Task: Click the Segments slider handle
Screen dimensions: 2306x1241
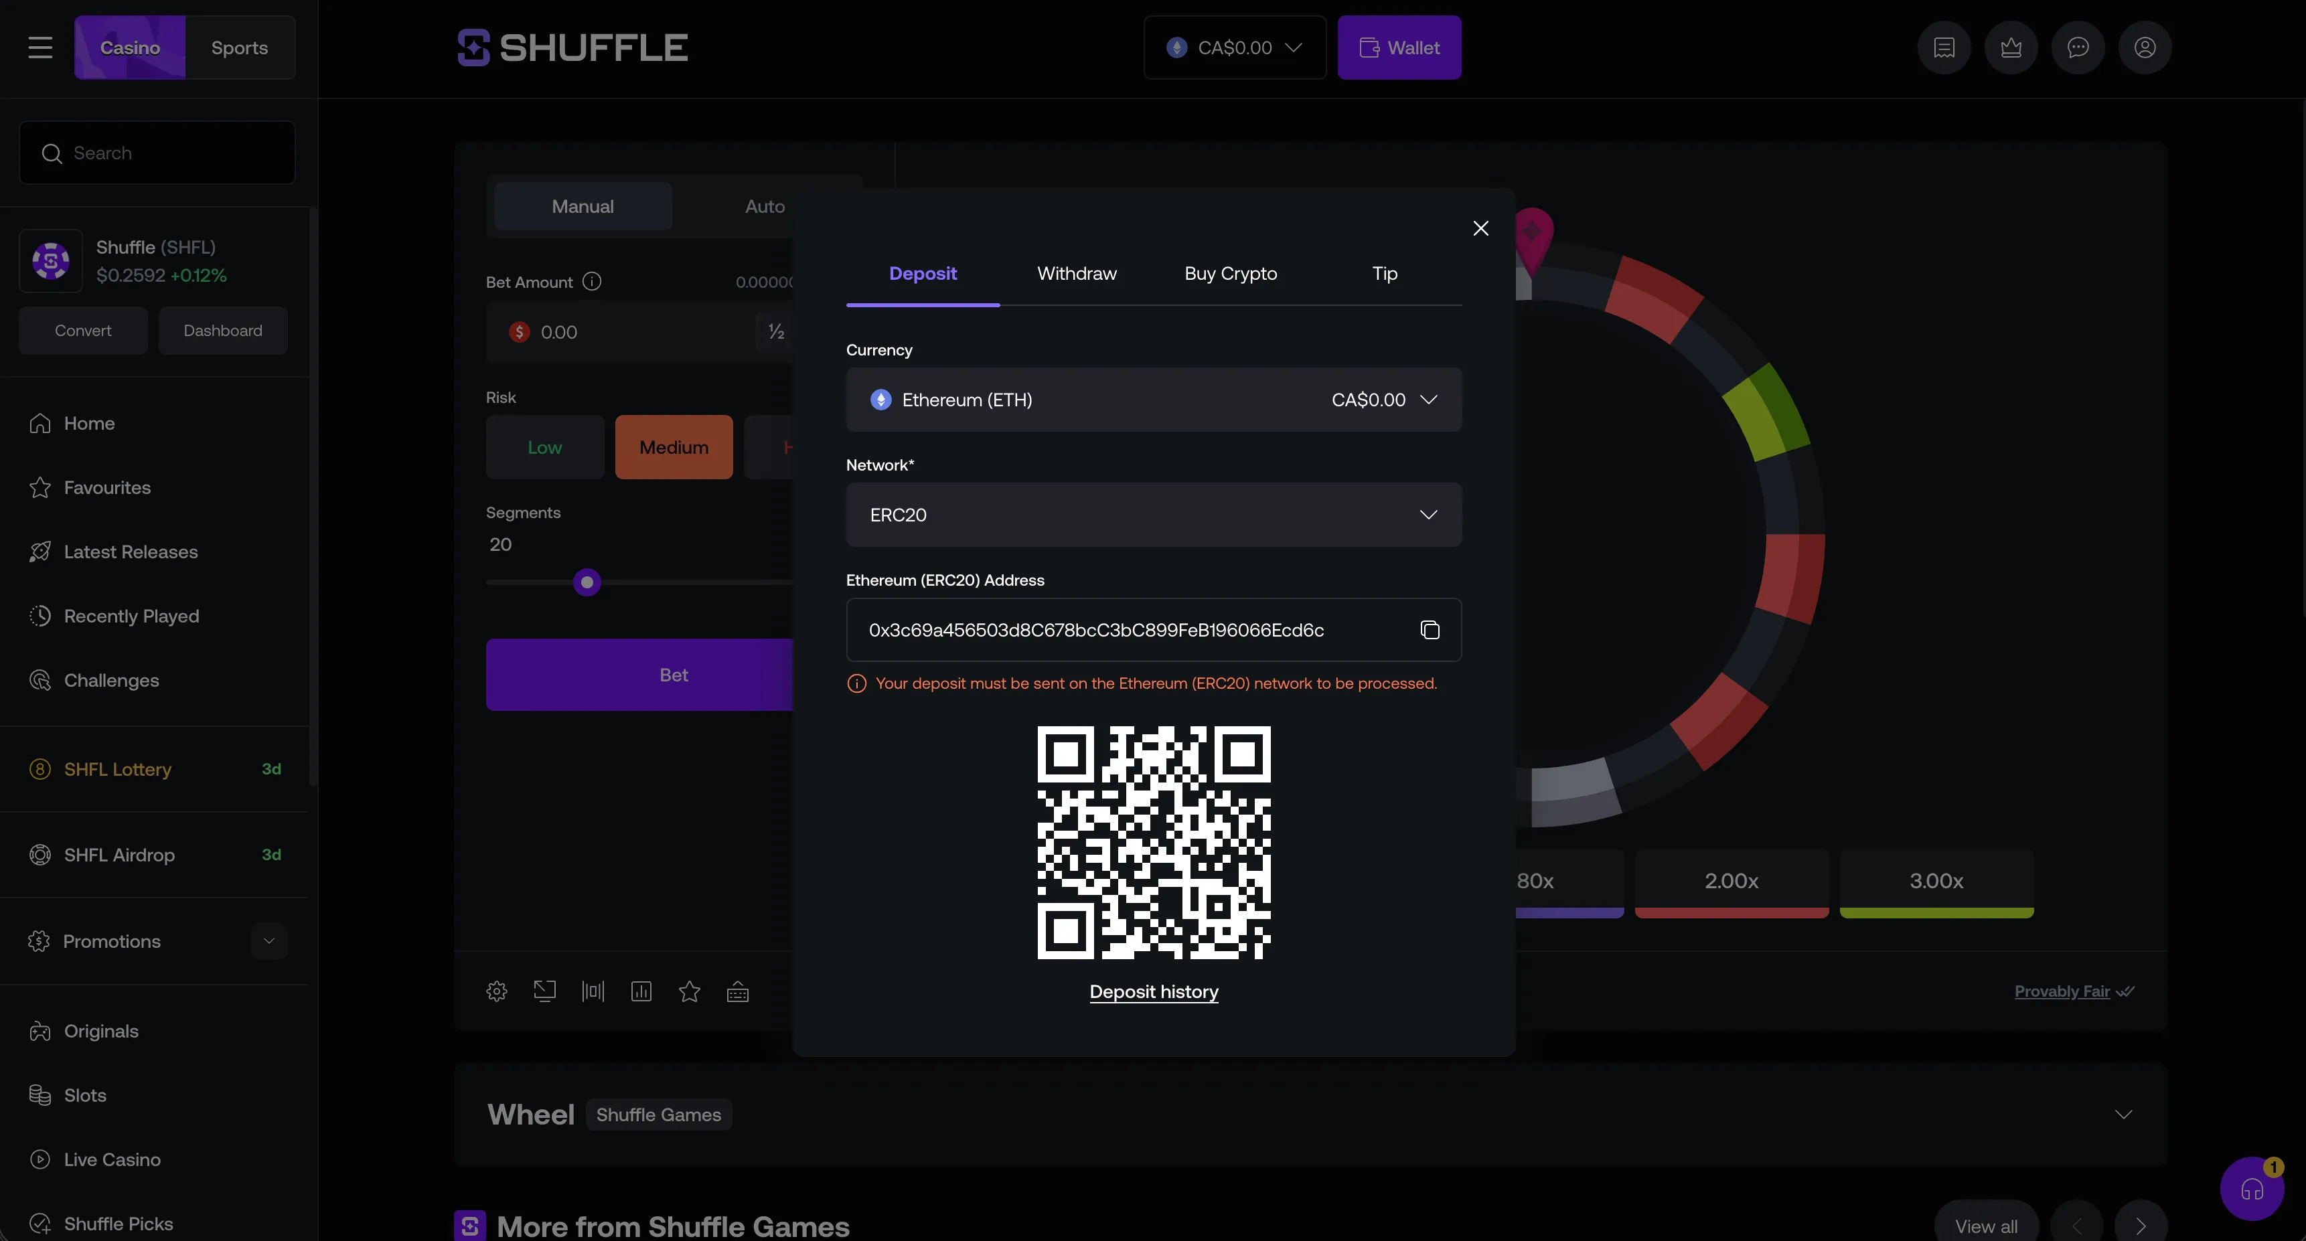Action: (587, 582)
